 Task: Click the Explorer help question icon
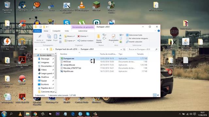coord(159,31)
